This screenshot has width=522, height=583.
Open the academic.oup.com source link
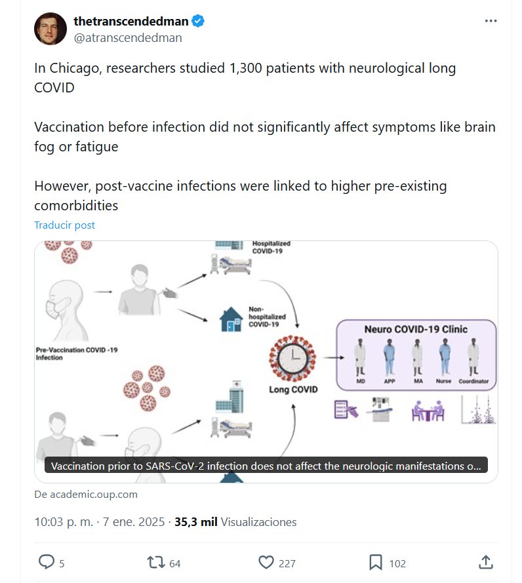pos(86,495)
